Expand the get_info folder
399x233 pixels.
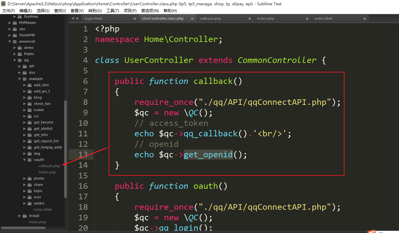[25, 135]
